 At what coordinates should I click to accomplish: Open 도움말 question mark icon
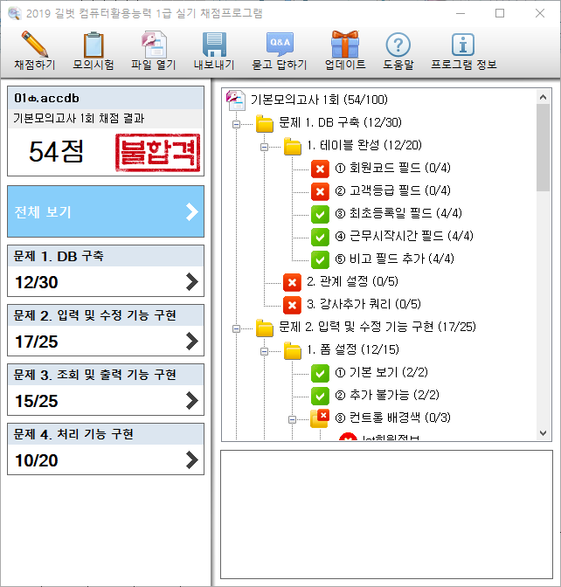[x=398, y=45]
